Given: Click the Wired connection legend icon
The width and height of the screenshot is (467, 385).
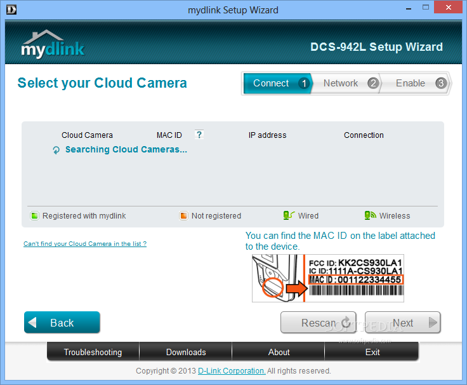Looking at the screenshot, I should 289,215.
